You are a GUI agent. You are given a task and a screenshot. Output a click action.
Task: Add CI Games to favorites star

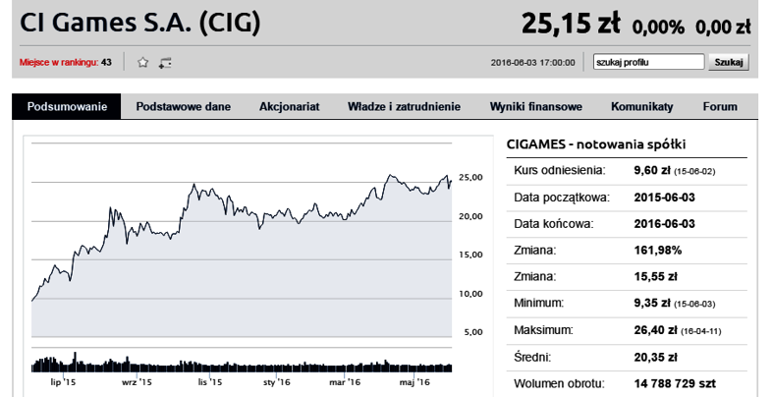click(142, 62)
